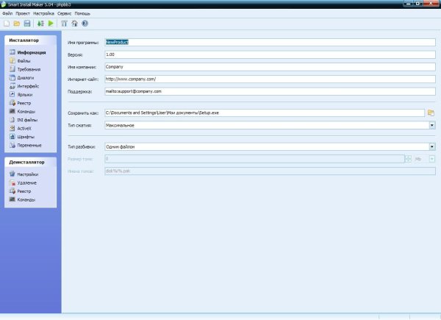Screen dimensions: 441x320
Task: Open the Настройка menu
Action: [43, 13]
